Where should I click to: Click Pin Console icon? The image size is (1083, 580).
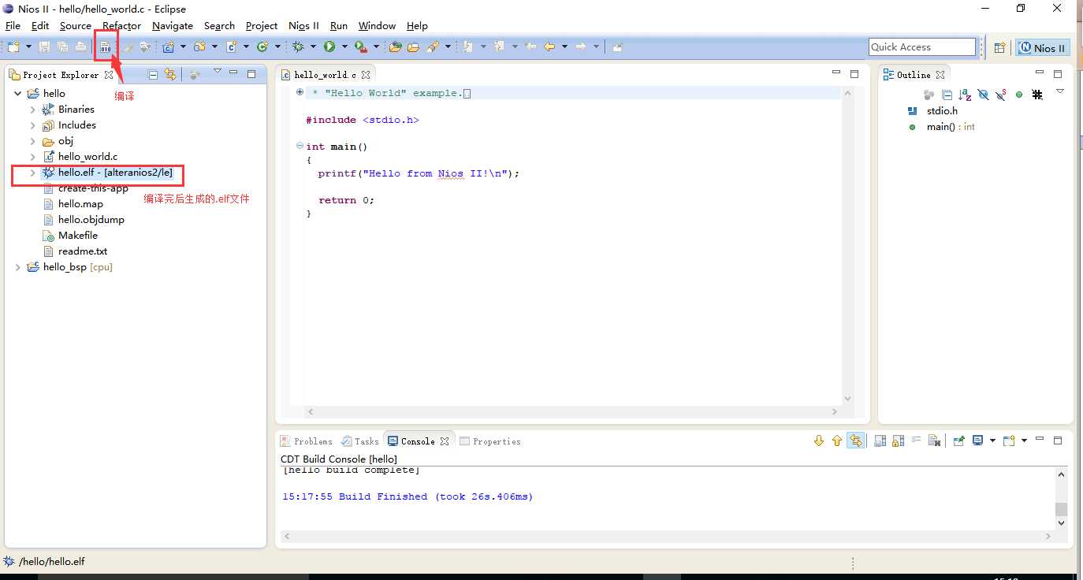(958, 441)
